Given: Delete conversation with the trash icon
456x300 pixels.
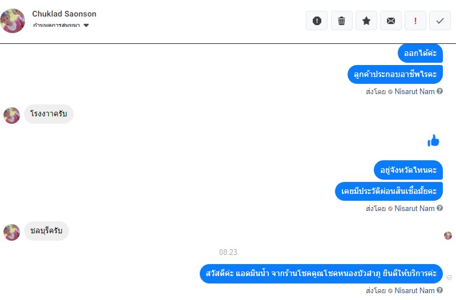Looking at the screenshot, I should tap(342, 21).
